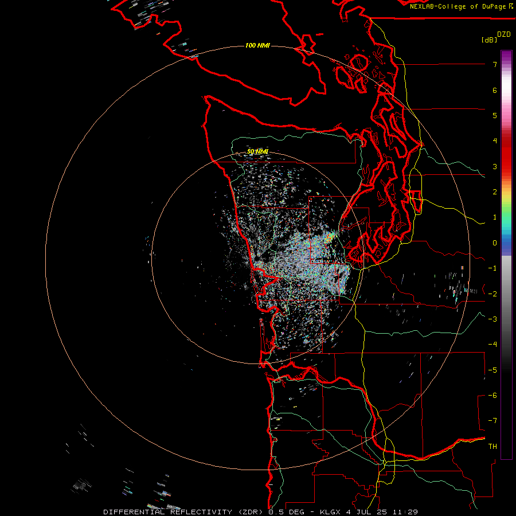516x516 pixels.
Task: Click the -3 value on the color scale
Action: 492,319
